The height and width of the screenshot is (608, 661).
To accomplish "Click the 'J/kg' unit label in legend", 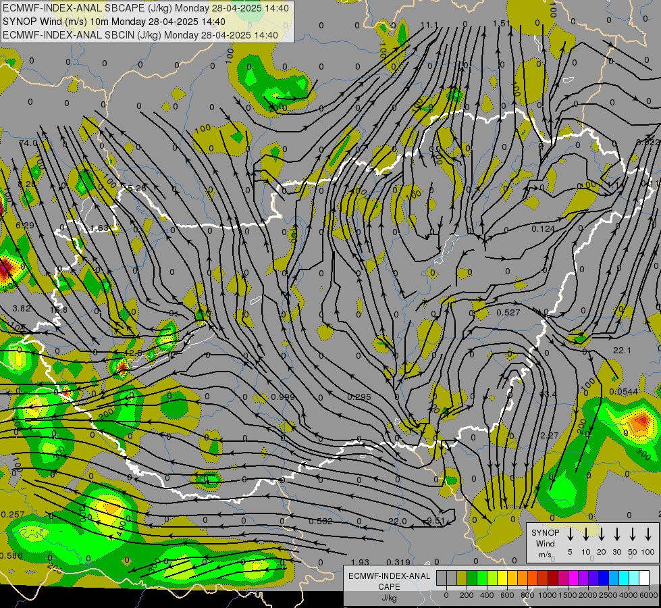I will (x=389, y=598).
